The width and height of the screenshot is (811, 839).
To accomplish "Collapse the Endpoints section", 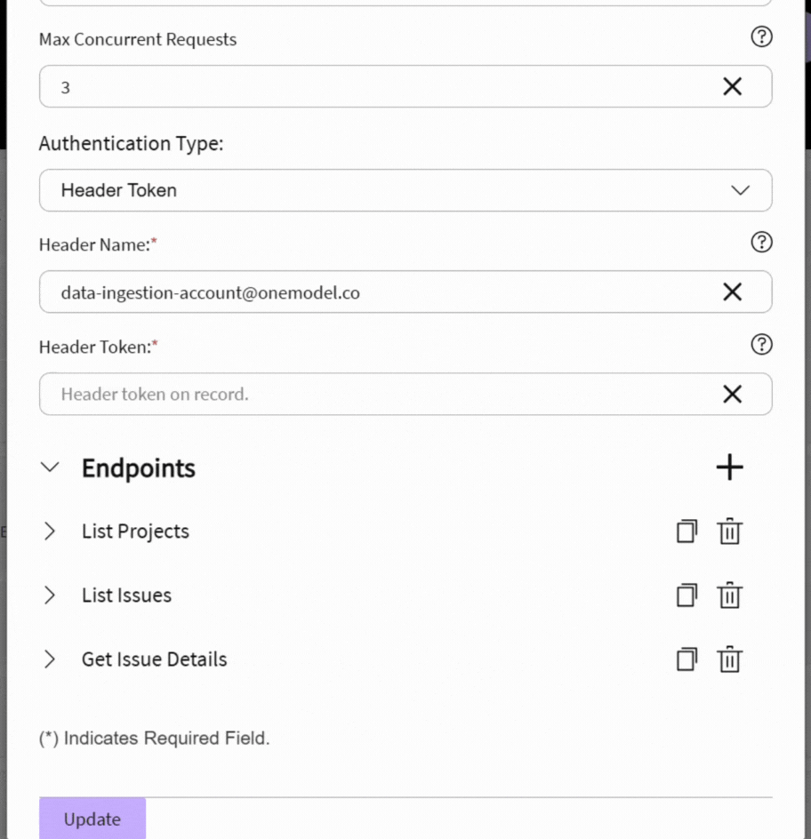I will click(x=51, y=467).
